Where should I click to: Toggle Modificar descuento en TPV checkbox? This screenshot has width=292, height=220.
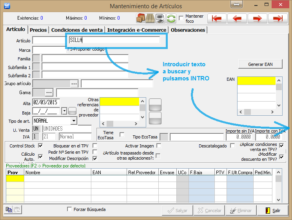pyautogui.click(x=281, y=157)
